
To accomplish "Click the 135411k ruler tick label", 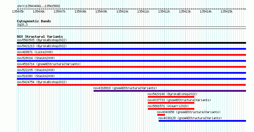I will pyautogui.click(x=143, y=11).
